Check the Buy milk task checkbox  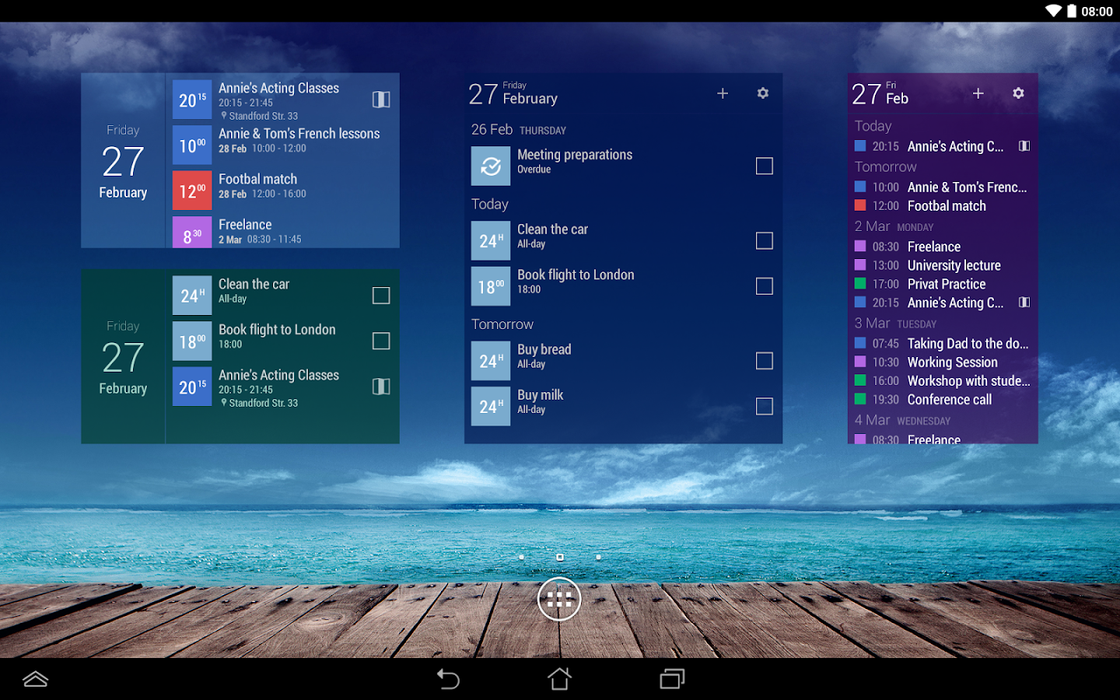[x=764, y=406]
